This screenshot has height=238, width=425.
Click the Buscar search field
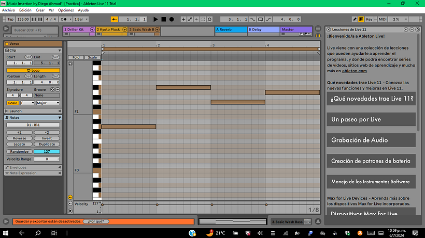34,30
